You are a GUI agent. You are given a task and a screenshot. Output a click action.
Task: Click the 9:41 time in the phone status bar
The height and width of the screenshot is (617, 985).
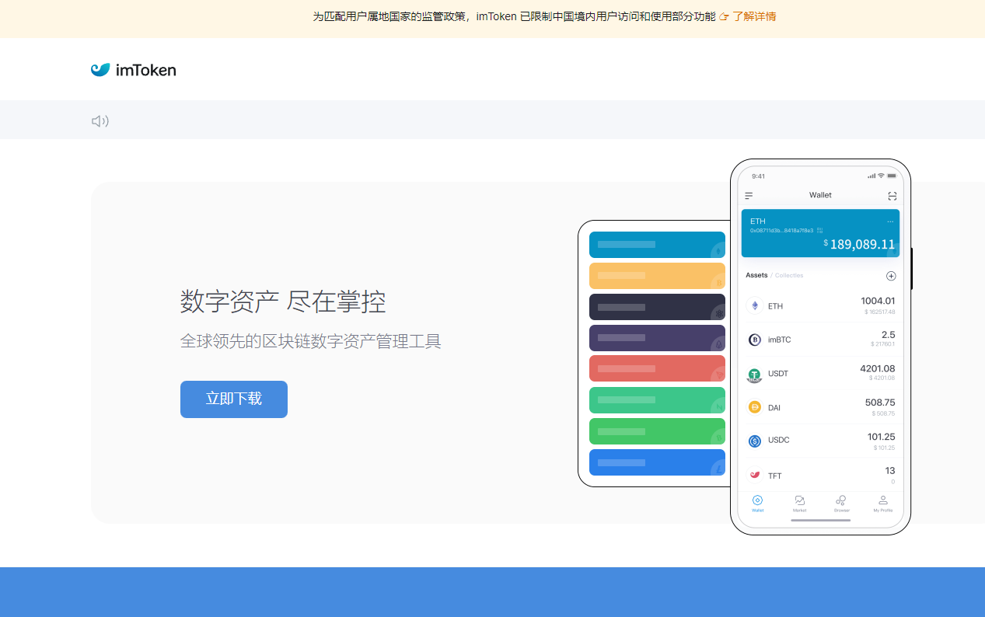pyautogui.click(x=758, y=176)
